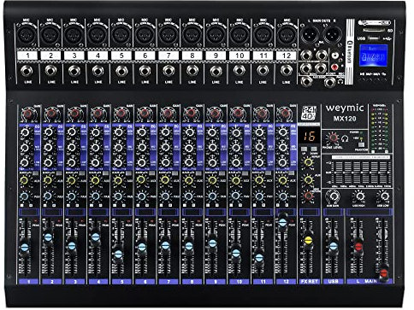Click the channel 9 blue PAN knob

point(212,196)
